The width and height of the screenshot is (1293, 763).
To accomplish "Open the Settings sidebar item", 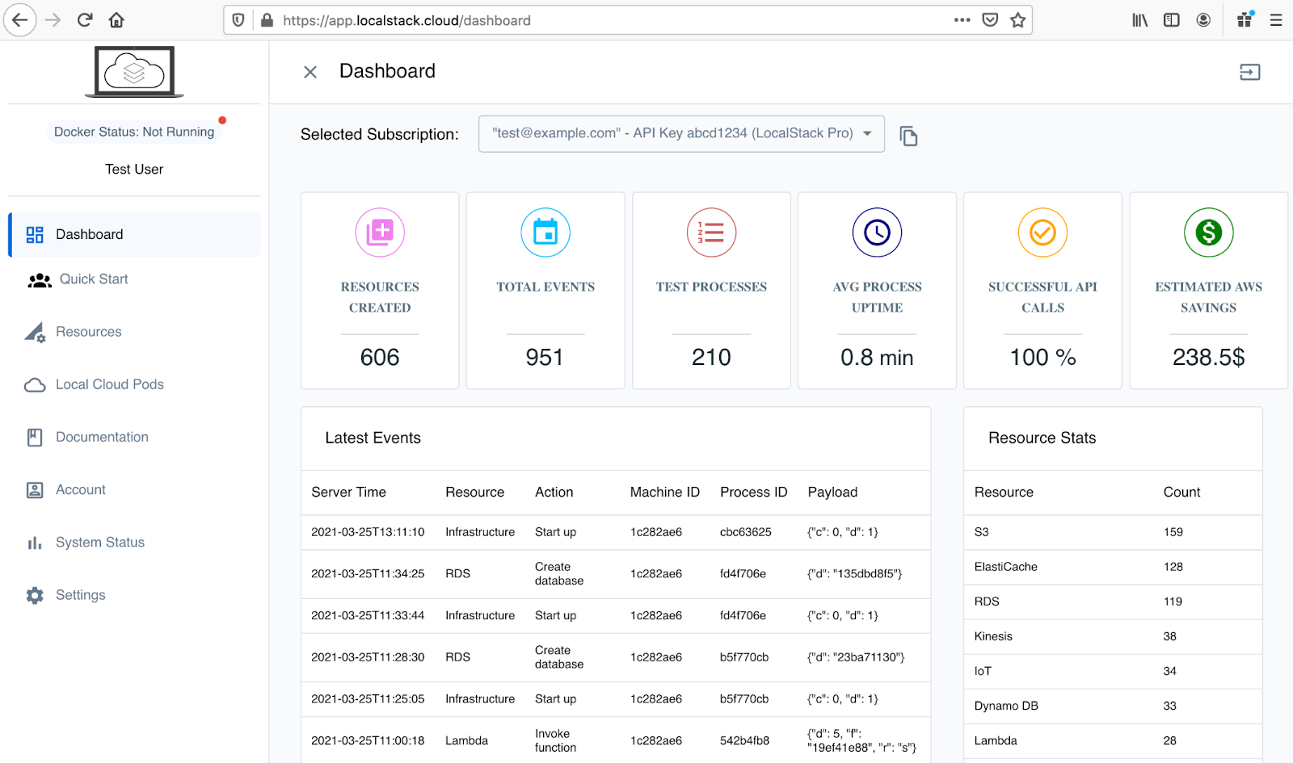I will (80, 595).
